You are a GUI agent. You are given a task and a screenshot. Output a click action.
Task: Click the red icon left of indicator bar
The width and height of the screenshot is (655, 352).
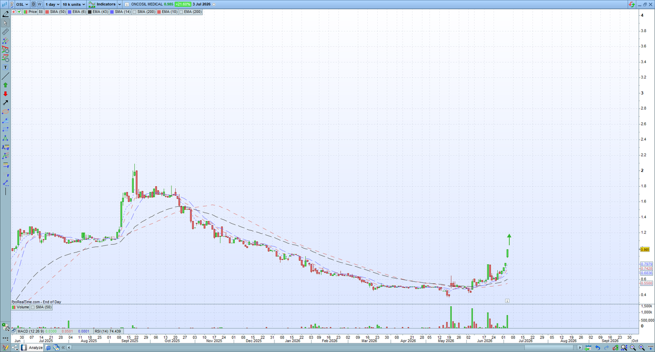click(x=13, y=11)
